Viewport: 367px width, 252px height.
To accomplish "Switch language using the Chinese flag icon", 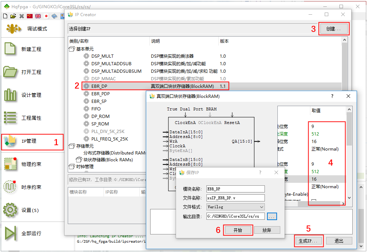I will point(30,16).
